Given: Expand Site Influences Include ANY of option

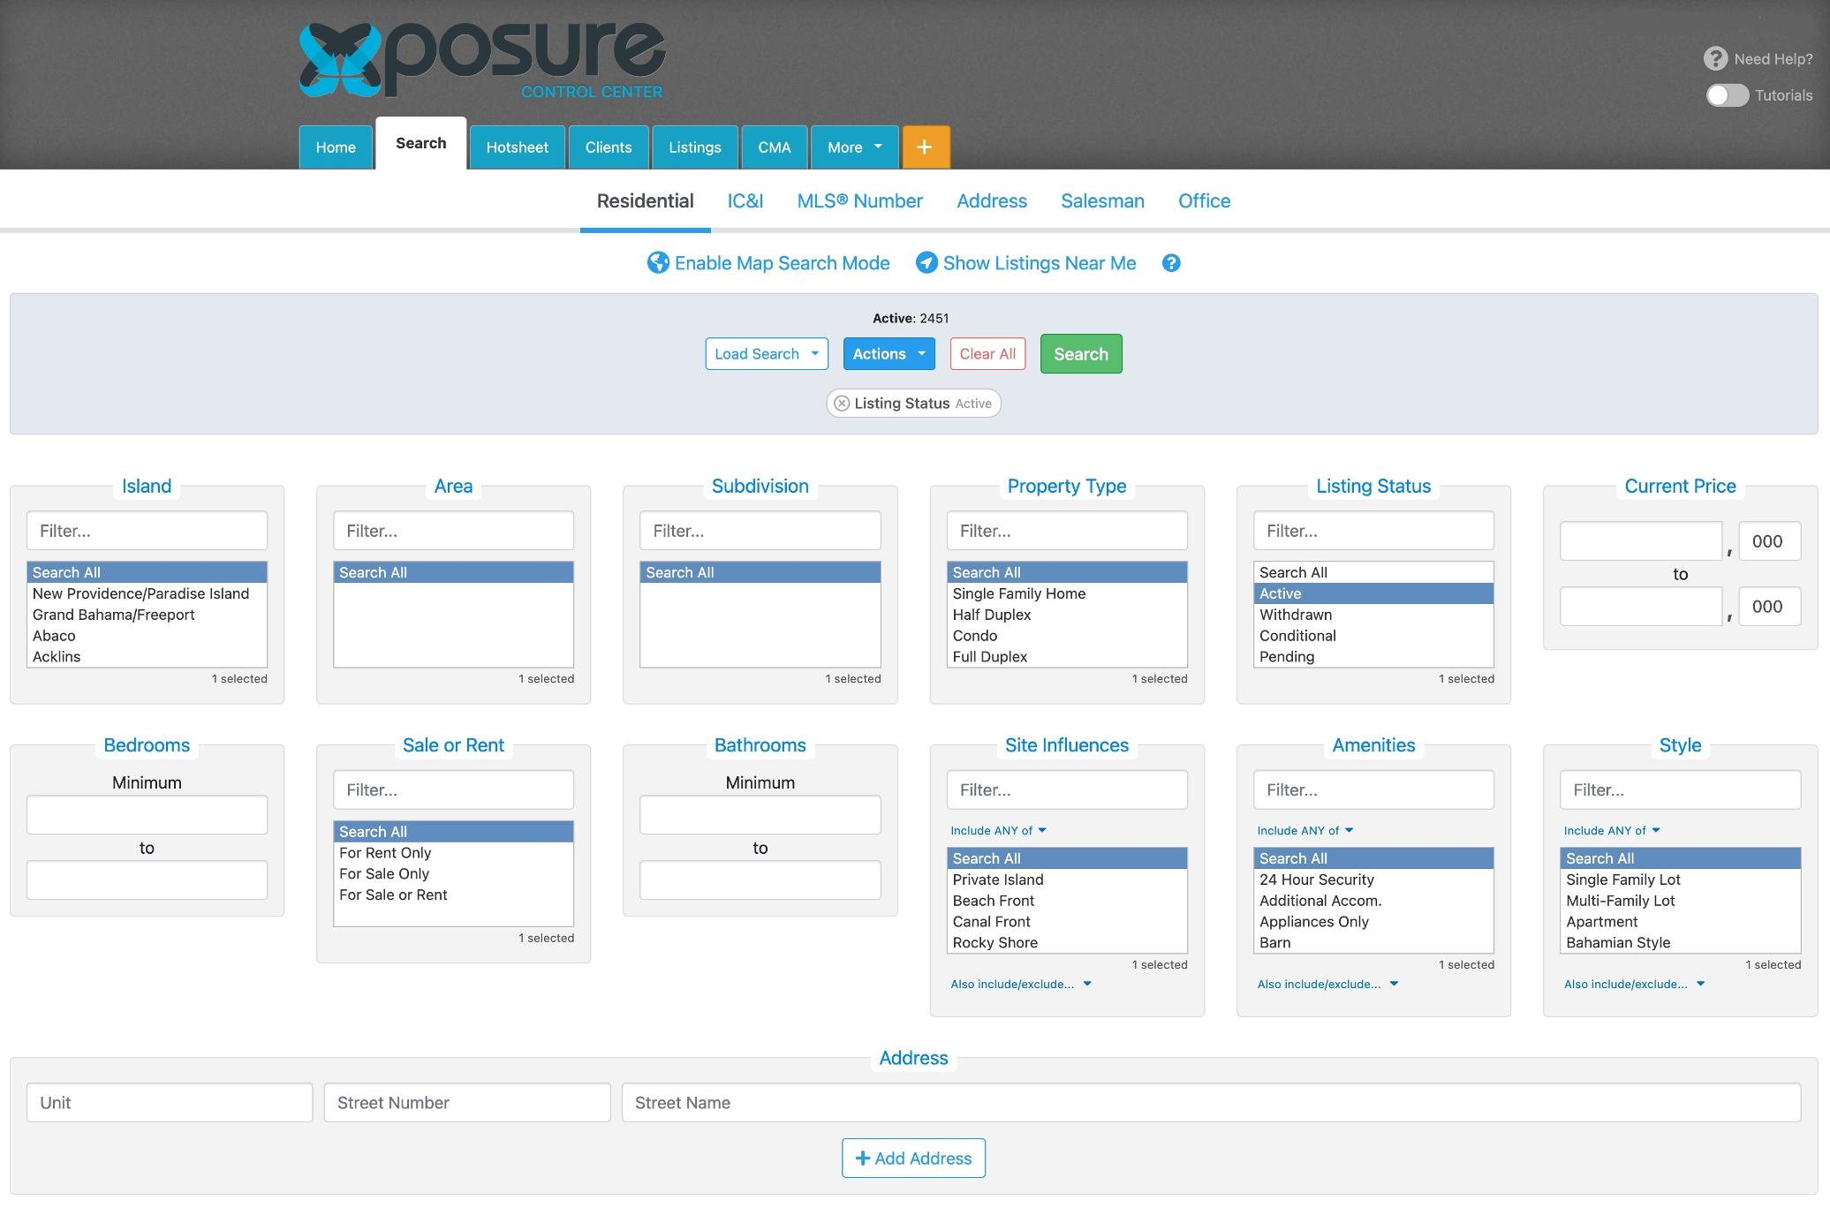Looking at the screenshot, I should tap(998, 831).
